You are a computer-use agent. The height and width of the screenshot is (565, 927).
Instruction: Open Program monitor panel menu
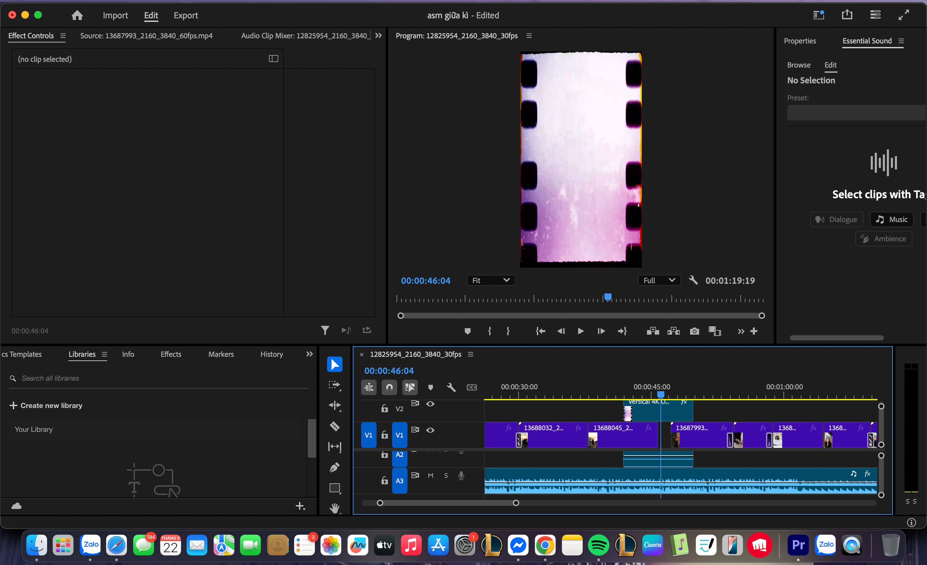pos(529,36)
